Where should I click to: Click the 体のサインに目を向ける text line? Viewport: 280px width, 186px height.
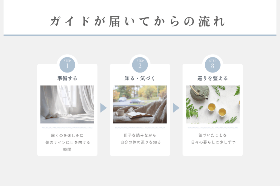tap(68, 142)
